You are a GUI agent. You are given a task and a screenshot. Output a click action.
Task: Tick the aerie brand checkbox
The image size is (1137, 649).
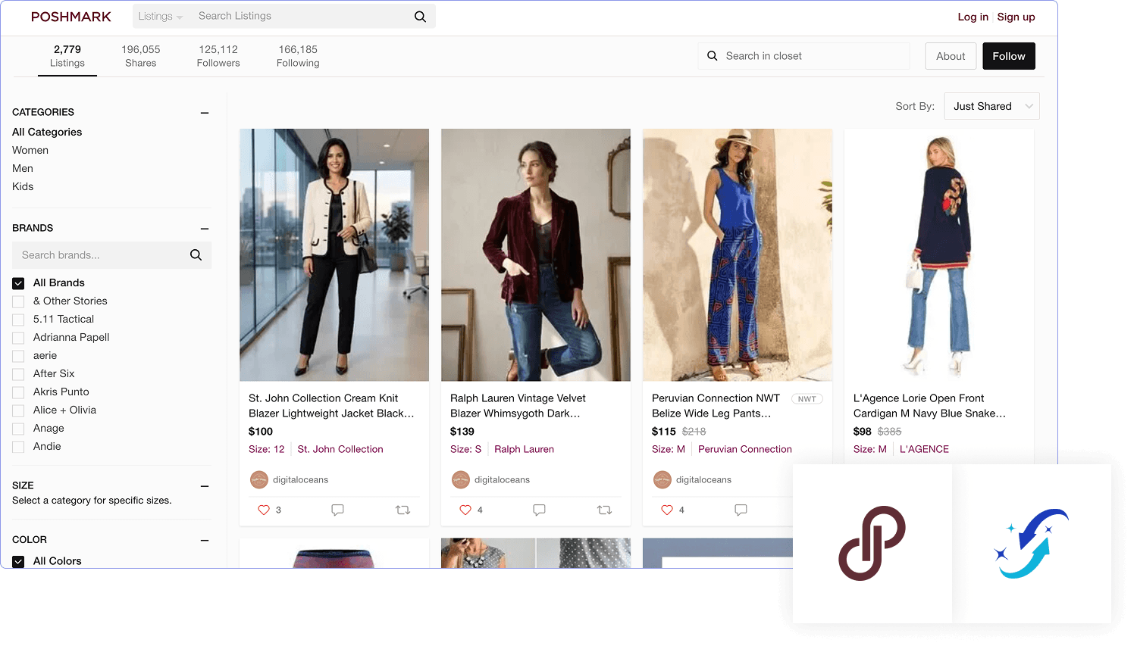tap(18, 356)
